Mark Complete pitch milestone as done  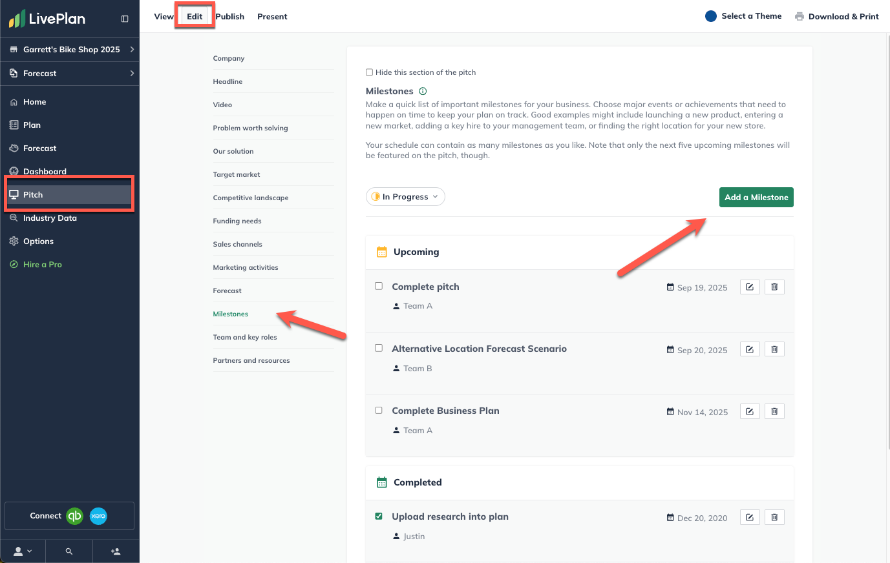point(379,286)
